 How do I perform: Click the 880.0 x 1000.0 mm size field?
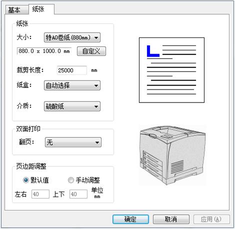[44, 51]
